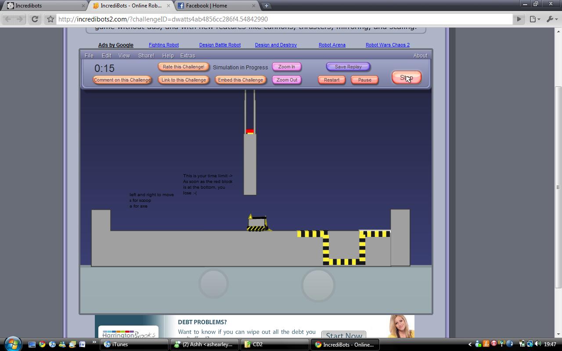The image size is (562, 351).
Task: Switch to Ashh messenger taskbar window
Action: (205, 344)
